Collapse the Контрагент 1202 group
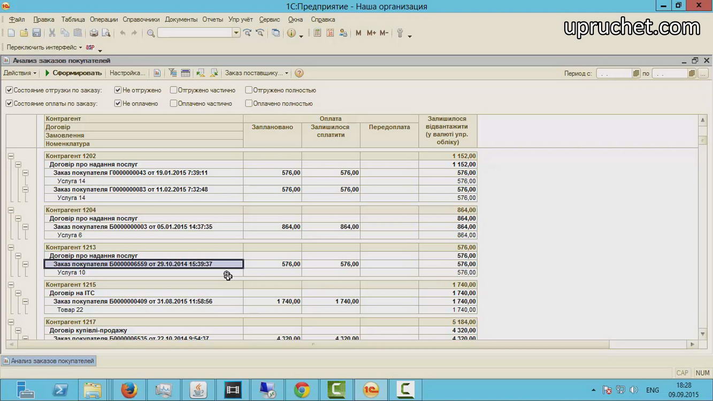Viewport: 713px width, 401px height. (x=11, y=156)
